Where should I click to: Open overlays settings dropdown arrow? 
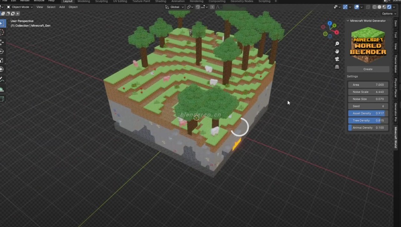coord(361,7)
